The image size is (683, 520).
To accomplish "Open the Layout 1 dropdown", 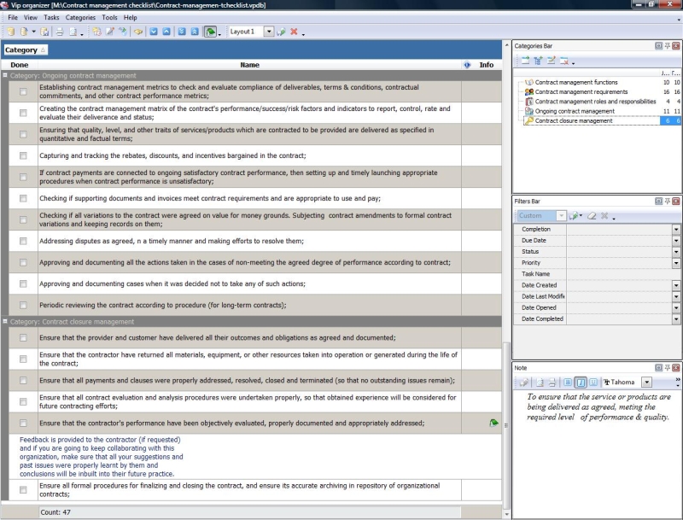I will (x=269, y=32).
